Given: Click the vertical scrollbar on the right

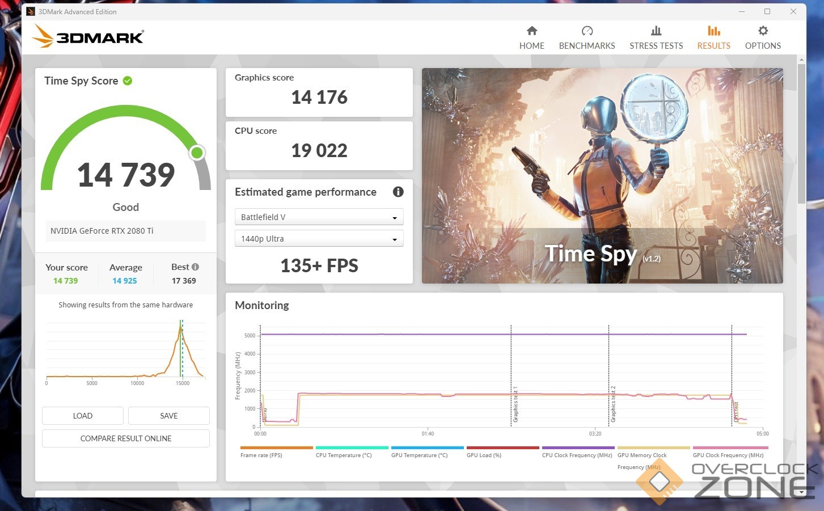Looking at the screenshot, I should (x=801, y=133).
